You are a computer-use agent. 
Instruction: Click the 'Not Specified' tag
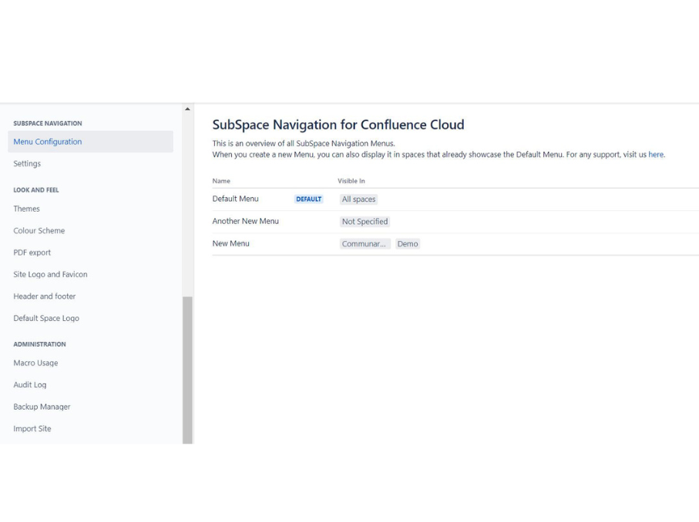point(365,222)
